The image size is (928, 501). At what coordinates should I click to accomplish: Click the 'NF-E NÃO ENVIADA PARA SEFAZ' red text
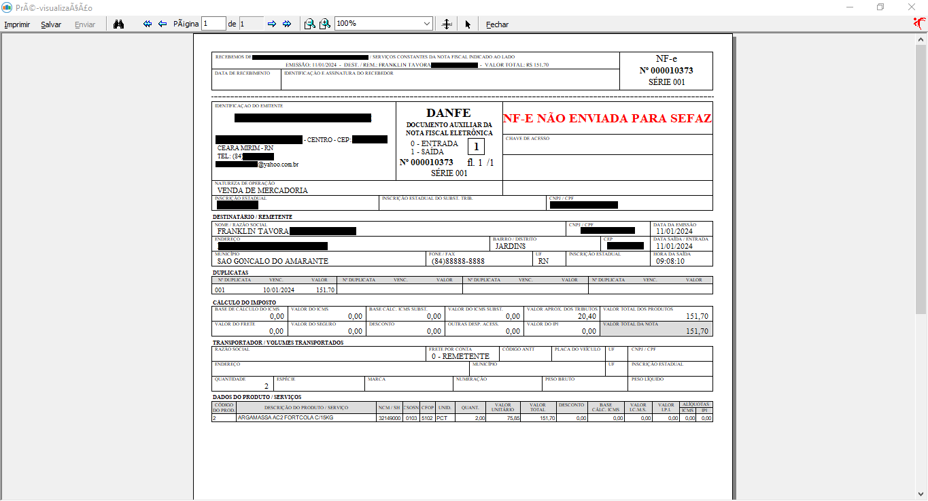tap(607, 118)
